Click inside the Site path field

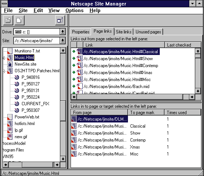(x=37, y=41)
